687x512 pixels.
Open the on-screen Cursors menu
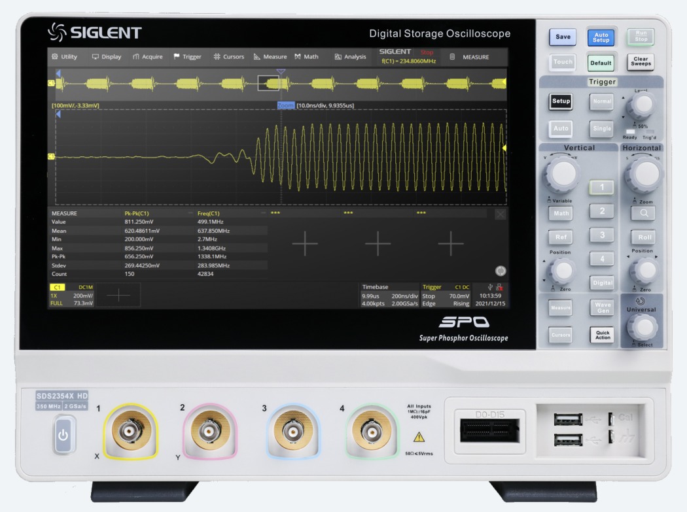tap(229, 57)
